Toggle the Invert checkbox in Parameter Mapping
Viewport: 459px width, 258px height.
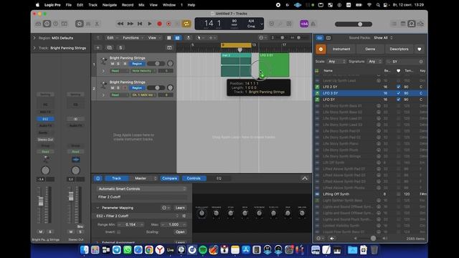(x=118, y=232)
